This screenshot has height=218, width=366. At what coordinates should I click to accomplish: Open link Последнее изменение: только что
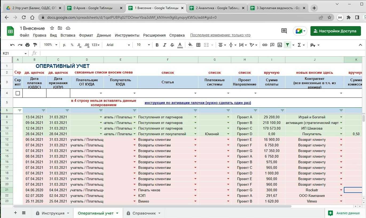tap(220, 35)
